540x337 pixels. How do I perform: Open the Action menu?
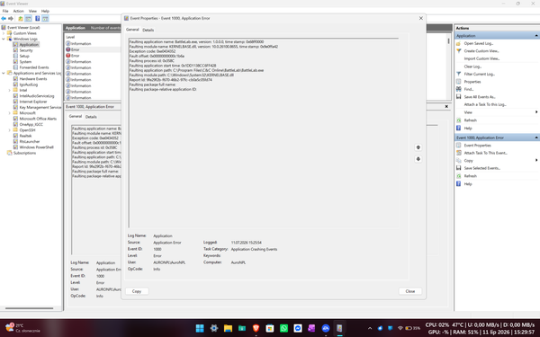19,11
